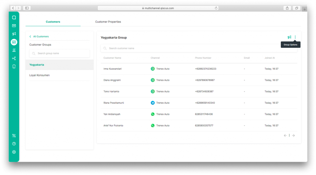Image resolution: width=316 pixels, height=175 pixels.
Task: Click phone number +62892374236223
Action: (206, 69)
